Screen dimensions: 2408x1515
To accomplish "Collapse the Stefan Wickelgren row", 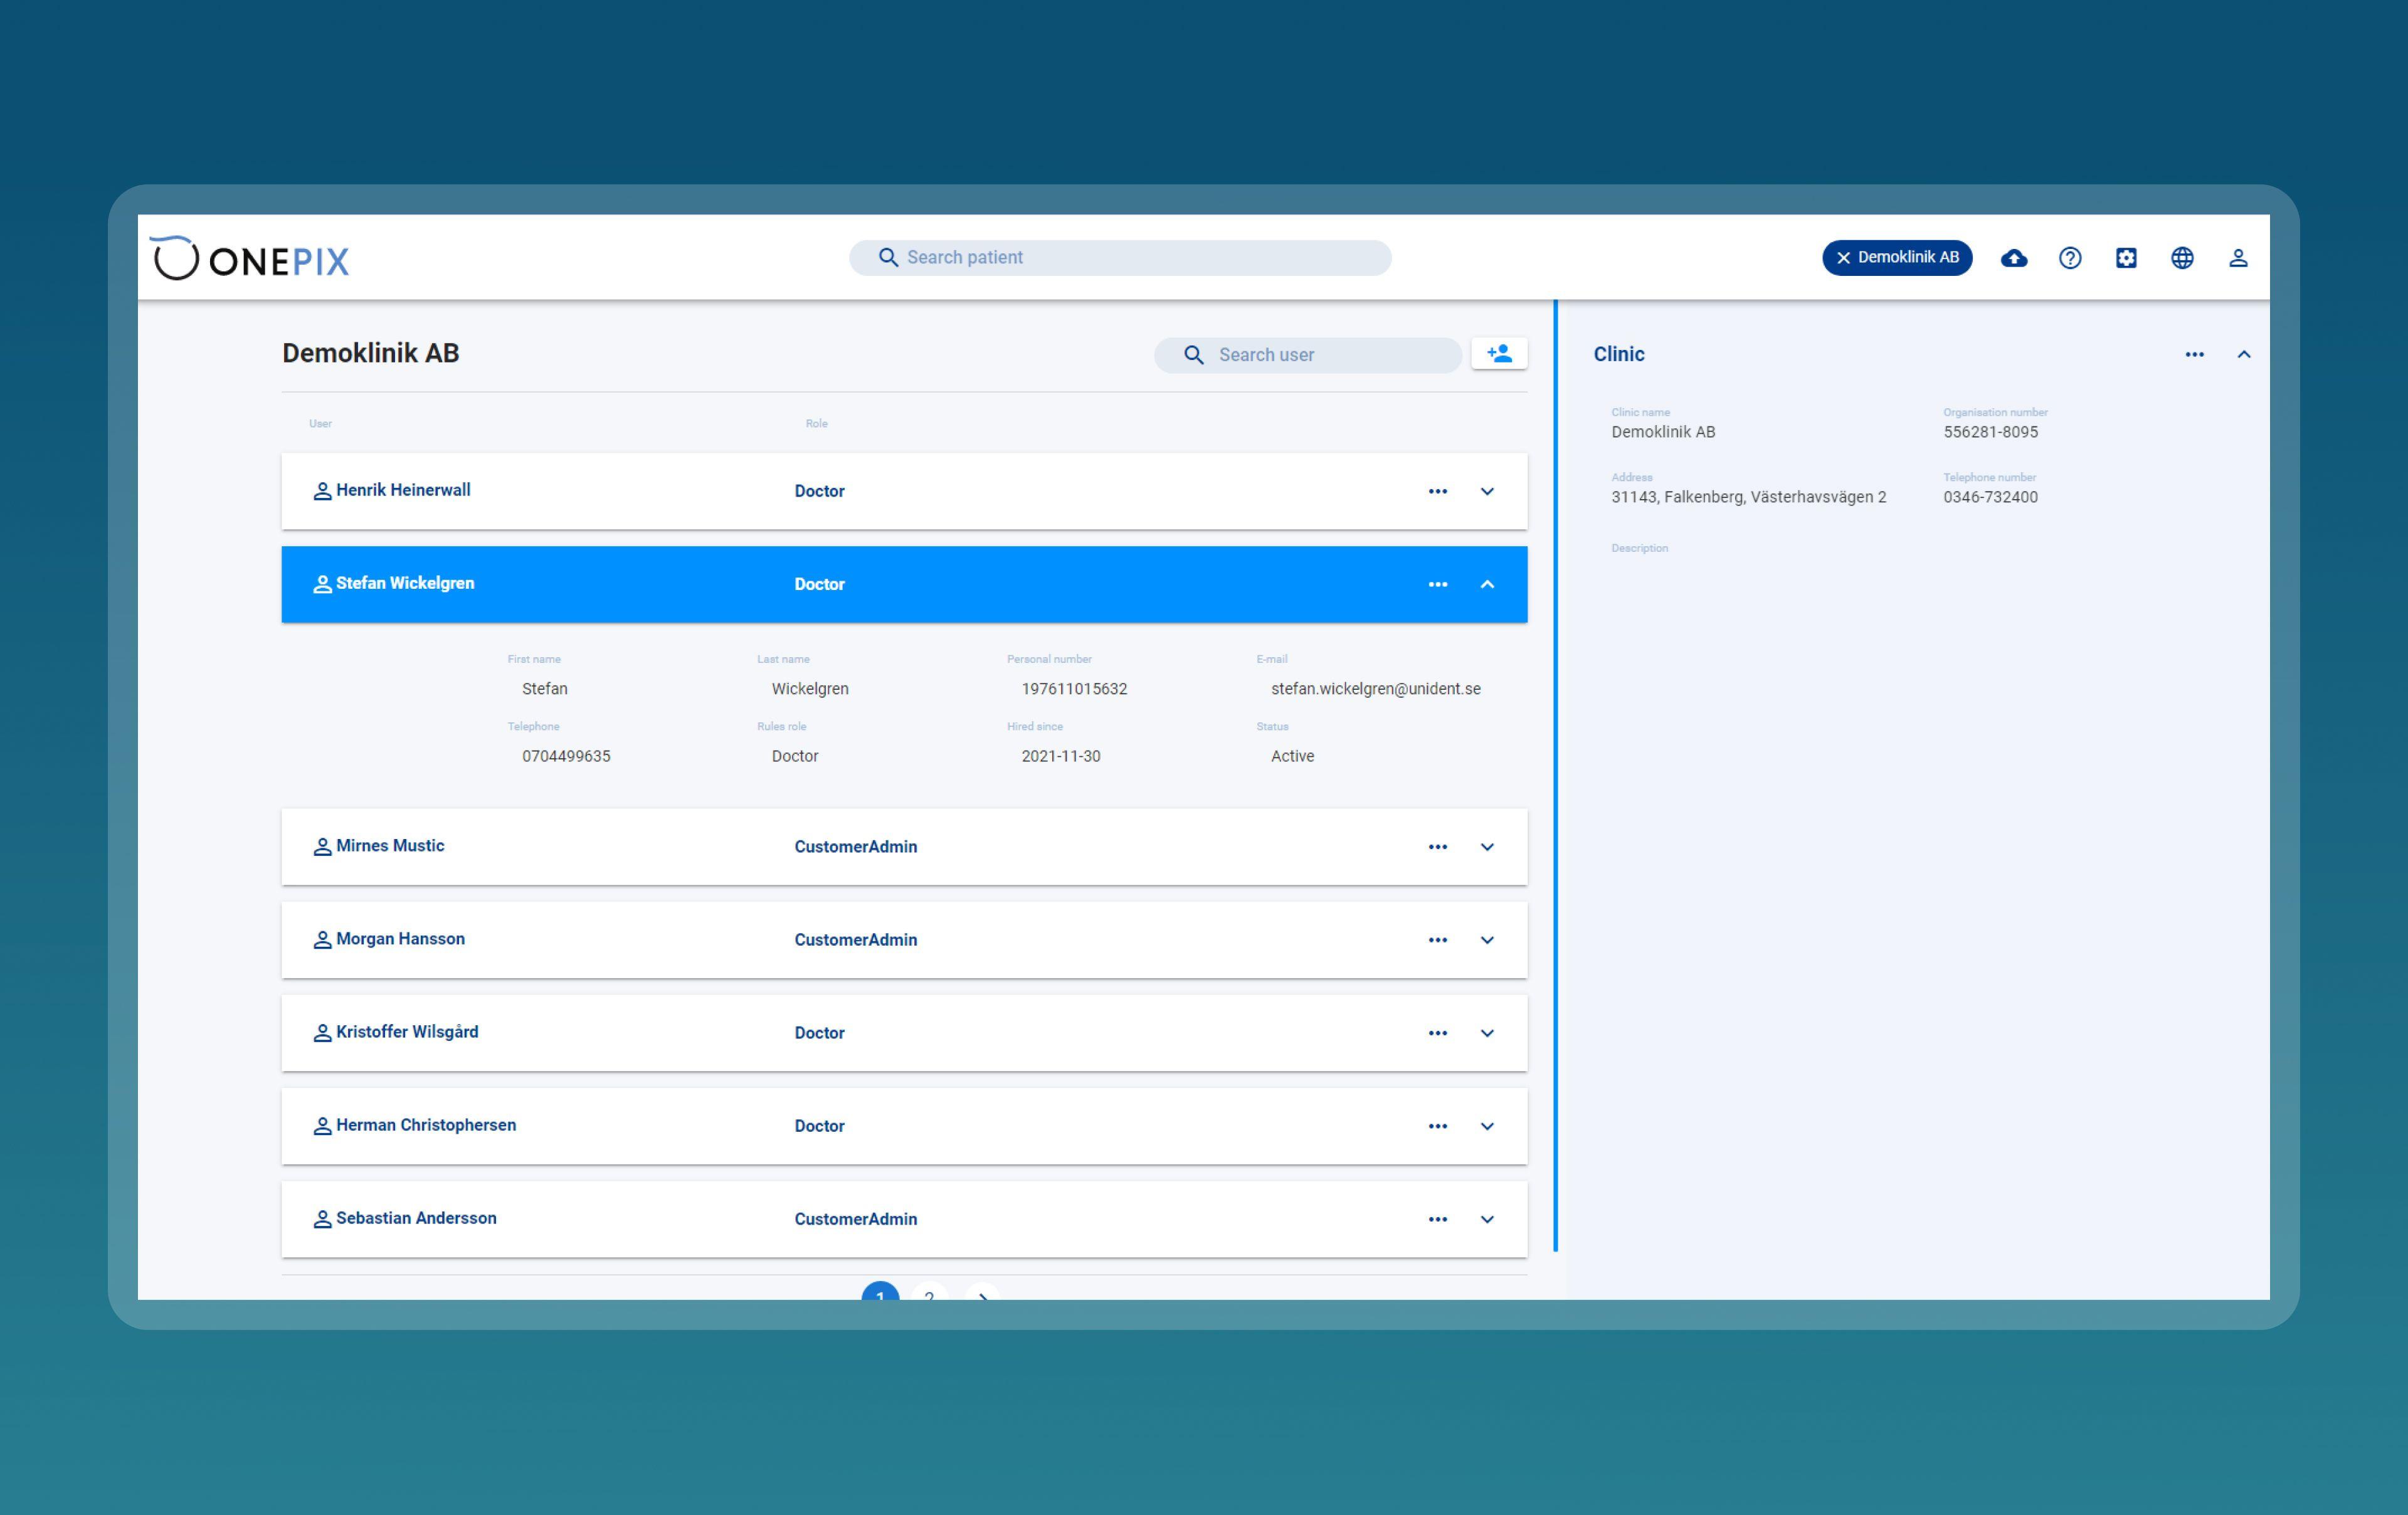I will point(1487,584).
